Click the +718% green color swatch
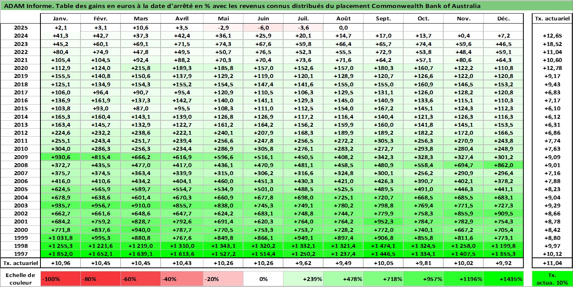 point(384,279)
